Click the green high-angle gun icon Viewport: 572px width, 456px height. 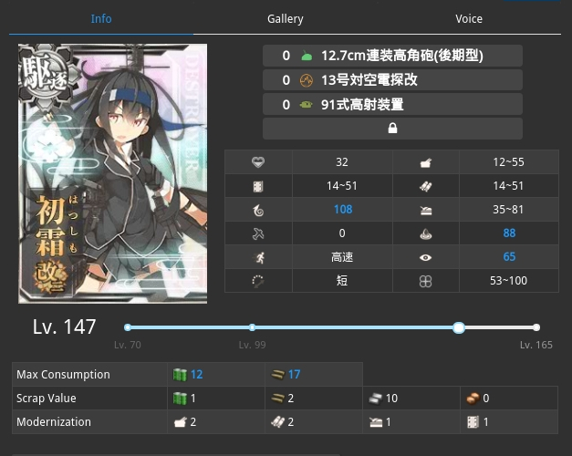307,56
